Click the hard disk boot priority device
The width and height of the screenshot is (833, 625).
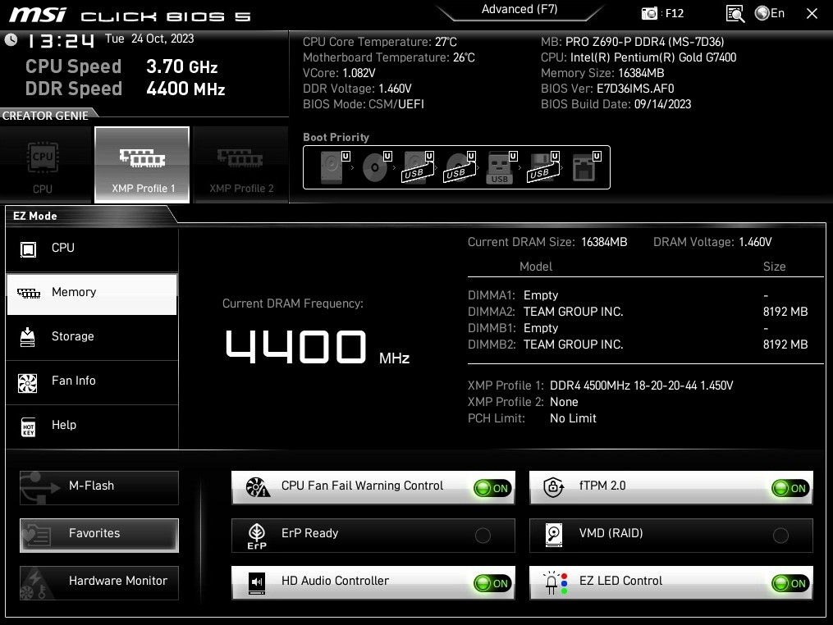[334, 167]
